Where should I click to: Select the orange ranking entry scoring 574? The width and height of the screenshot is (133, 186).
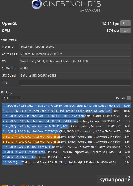(66, 137)
